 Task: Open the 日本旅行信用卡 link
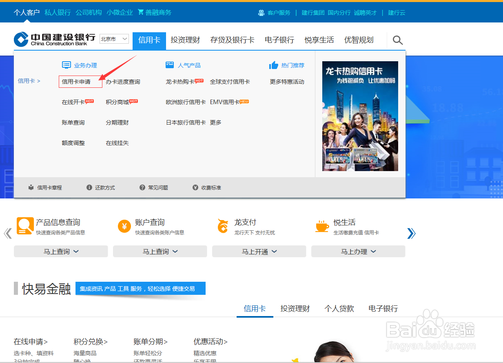point(186,122)
